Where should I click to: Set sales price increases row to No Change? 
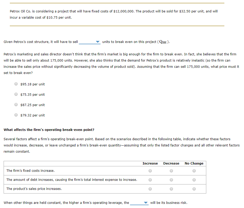(x=194, y=189)
